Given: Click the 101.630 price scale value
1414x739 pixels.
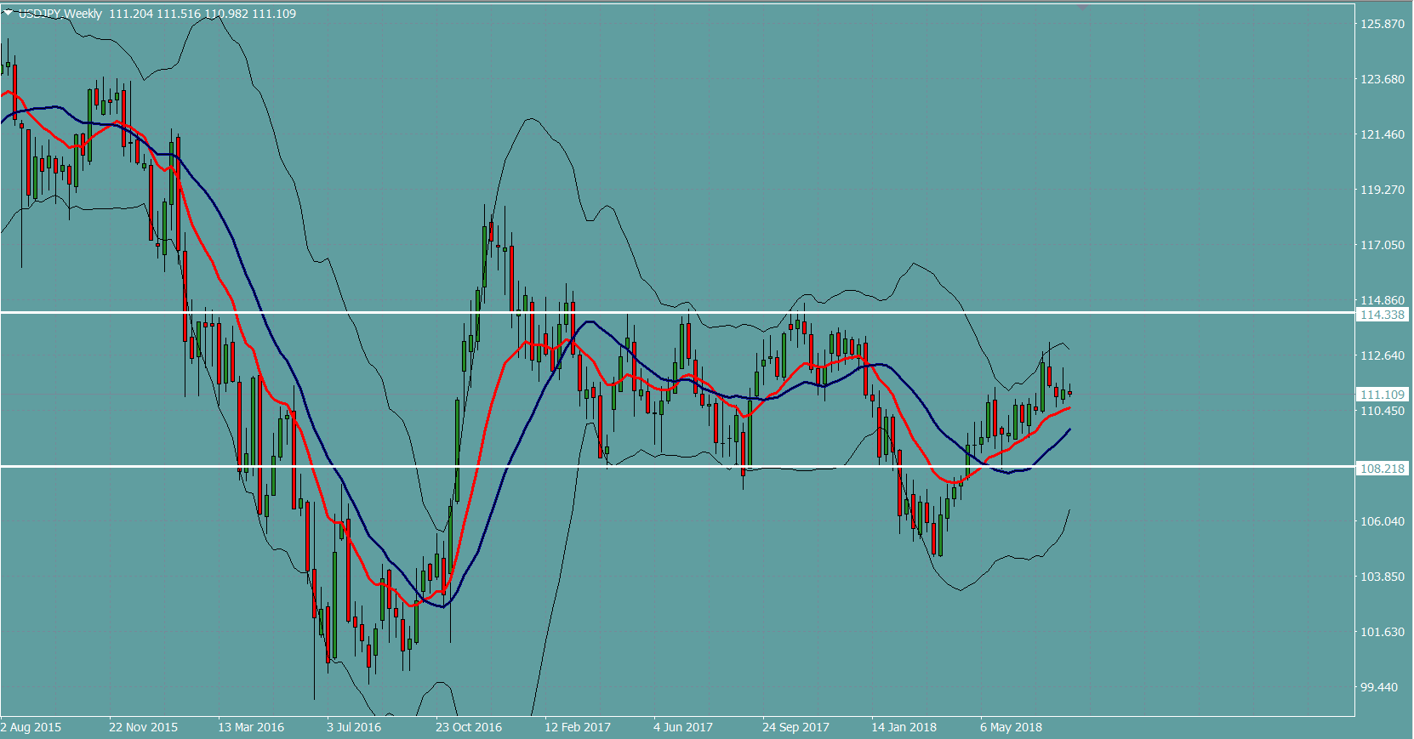Looking at the screenshot, I should point(1383,632).
